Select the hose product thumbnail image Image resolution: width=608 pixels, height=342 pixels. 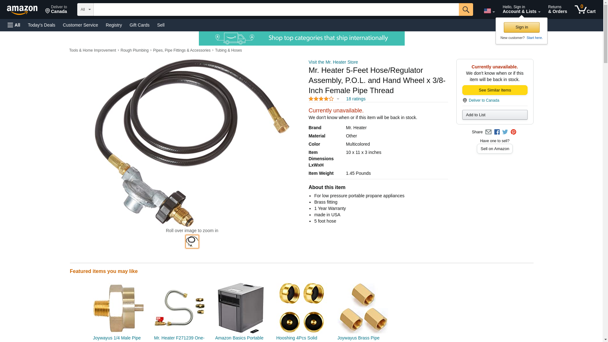click(x=192, y=242)
